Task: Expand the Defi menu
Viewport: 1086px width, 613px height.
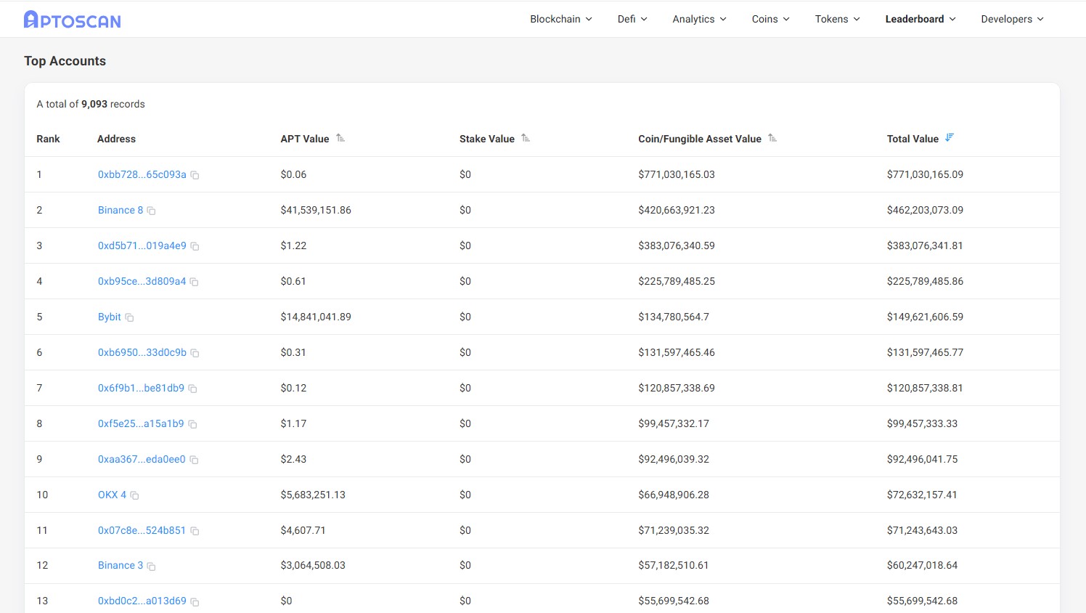Action: [632, 19]
